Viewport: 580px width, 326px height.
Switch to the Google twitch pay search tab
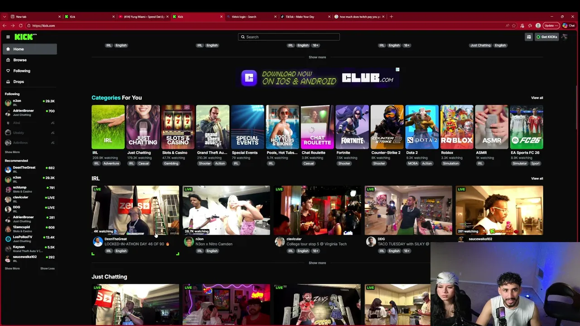(359, 17)
